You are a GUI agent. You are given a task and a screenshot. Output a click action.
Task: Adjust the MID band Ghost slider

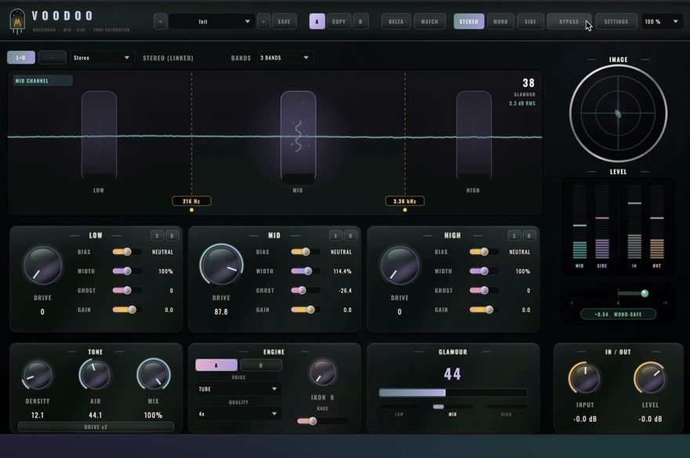(305, 290)
